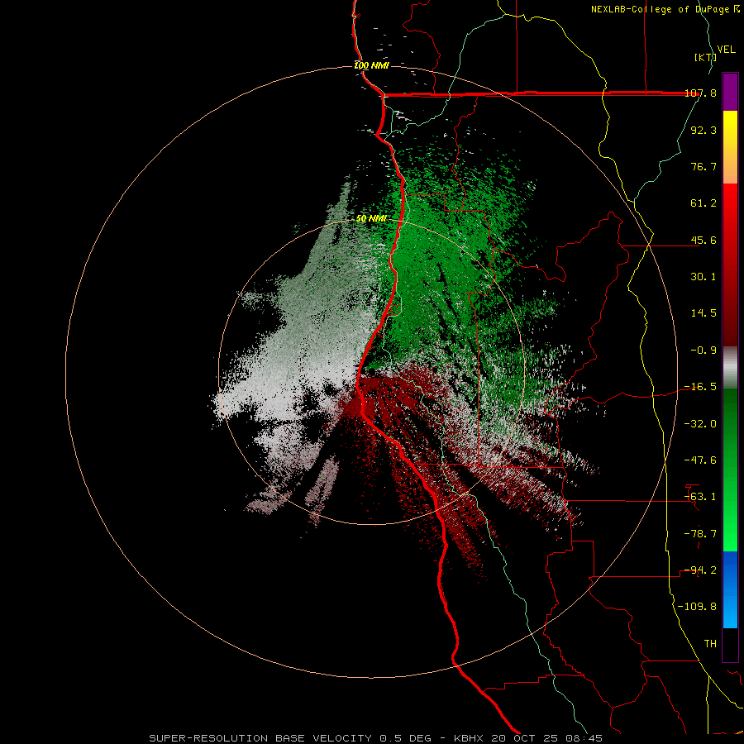Image resolution: width=744 pixels, height=744 pixels.
Task: Click the -0.9 velocity scale value
Action: 703,351
